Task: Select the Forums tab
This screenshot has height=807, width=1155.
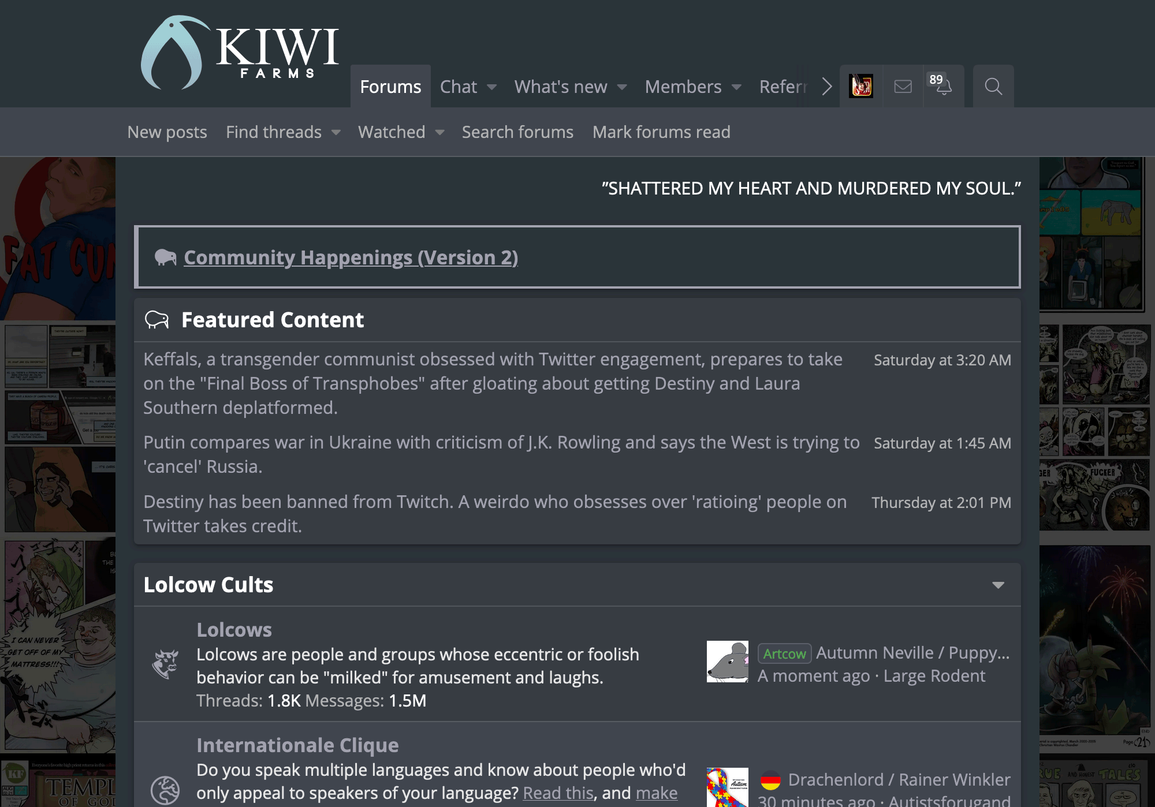Action: 390,87
